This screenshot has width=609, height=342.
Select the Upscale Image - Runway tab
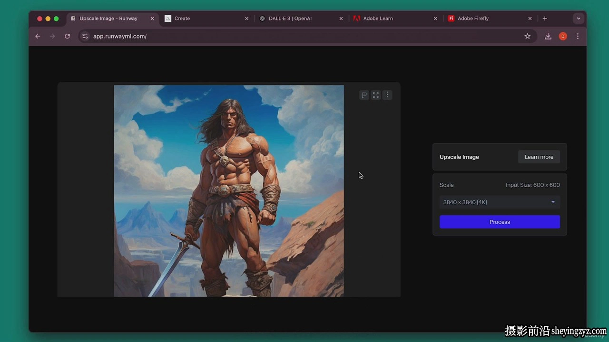pos(113,19)
